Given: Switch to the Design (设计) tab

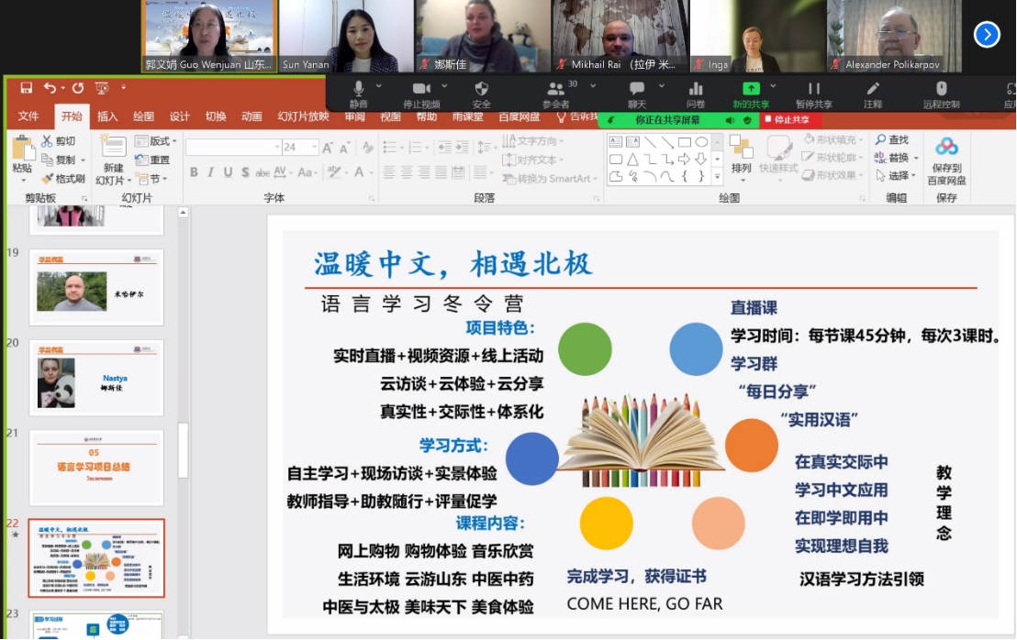Looking at the screenshot, I should coord(180,116).
